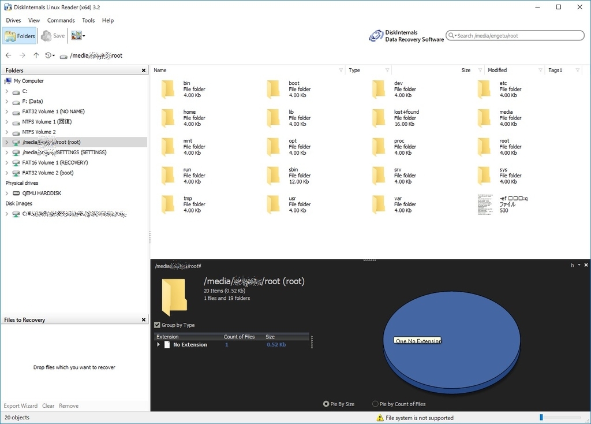Close the Folders panel

coord(144,70)
